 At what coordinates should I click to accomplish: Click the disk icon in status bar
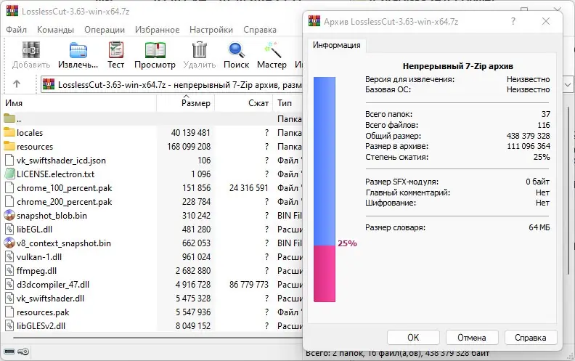coord(9,352)
